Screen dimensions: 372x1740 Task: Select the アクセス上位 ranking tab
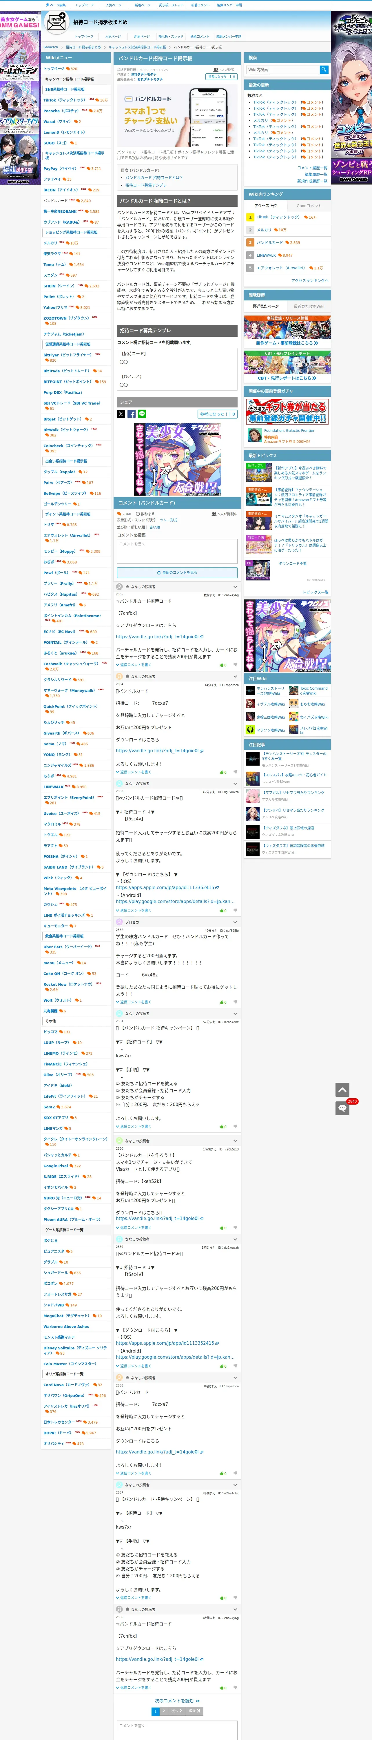[265, 205]
